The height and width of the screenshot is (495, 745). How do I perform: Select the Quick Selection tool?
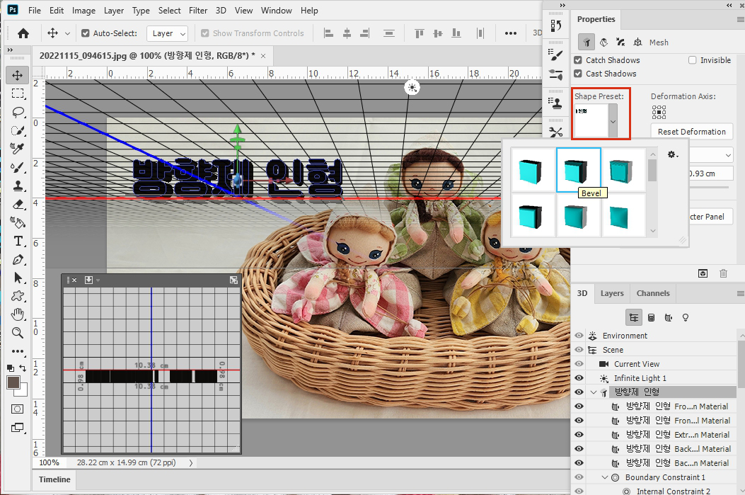18,131
